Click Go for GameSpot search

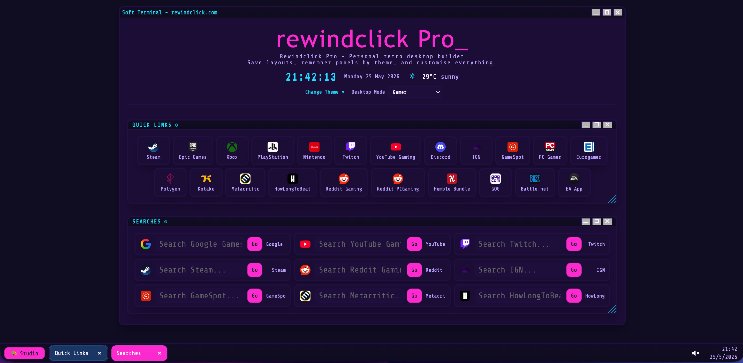(x=255, y=296)
